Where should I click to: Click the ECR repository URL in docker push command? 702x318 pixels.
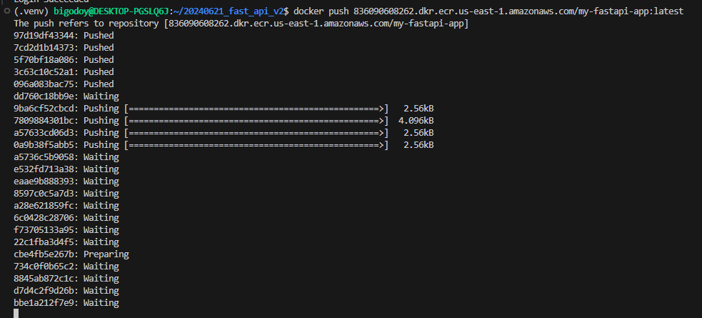tap(518, 11)
